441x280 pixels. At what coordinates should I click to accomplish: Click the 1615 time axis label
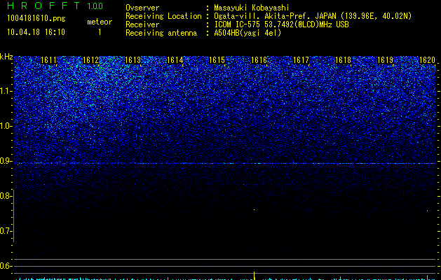coord(217,60)
